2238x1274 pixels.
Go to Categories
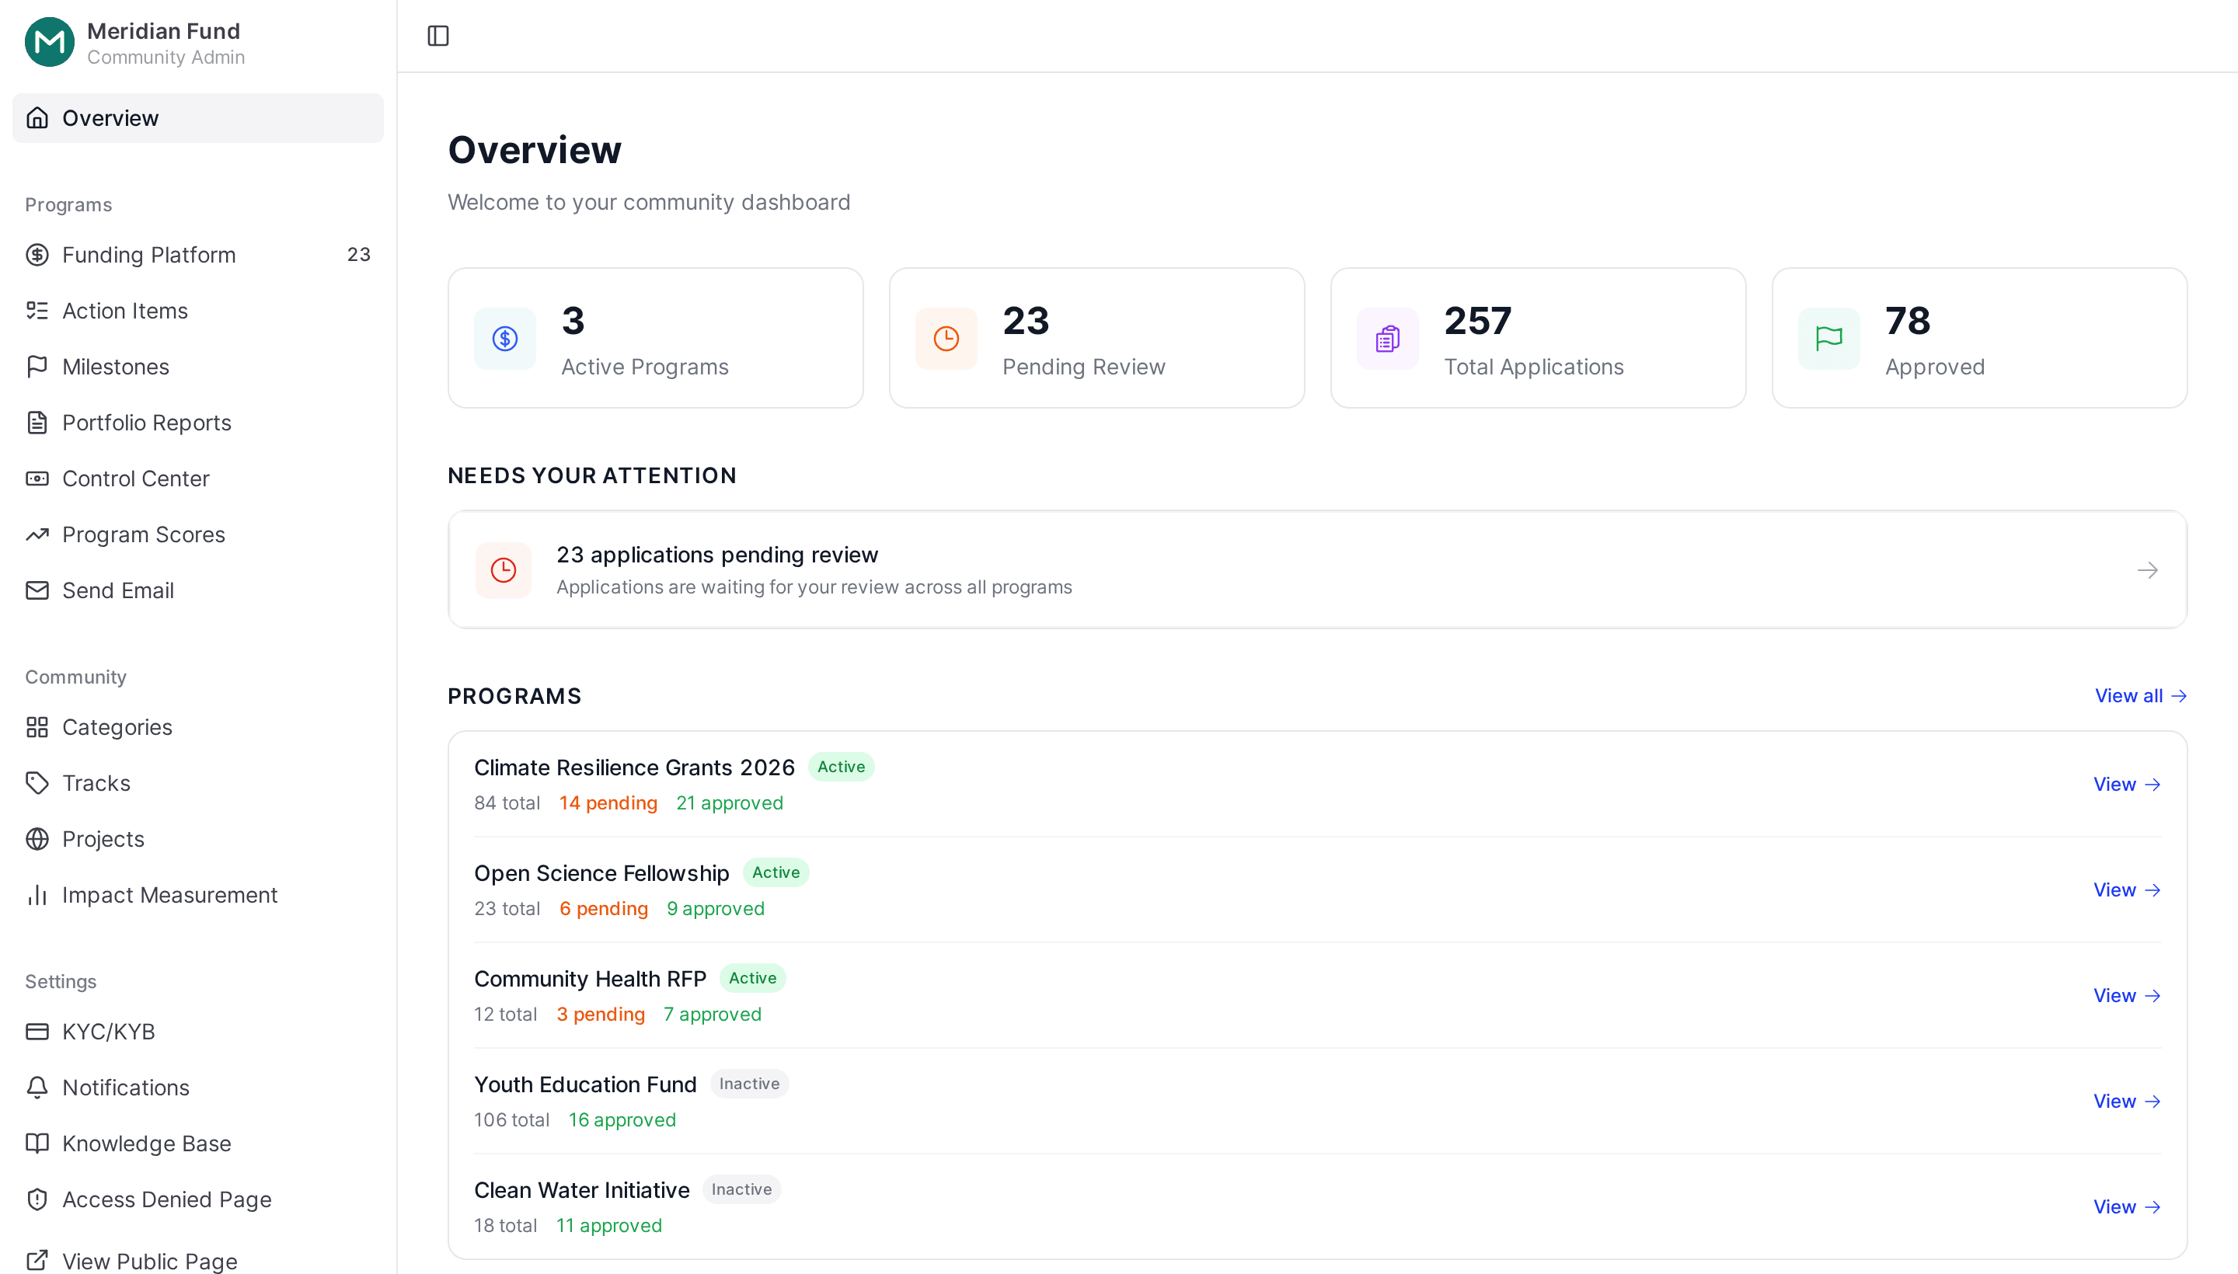[198, 727]
